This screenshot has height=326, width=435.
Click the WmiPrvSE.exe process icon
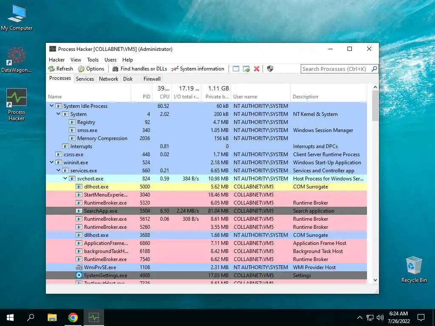(x=79, y=267)
